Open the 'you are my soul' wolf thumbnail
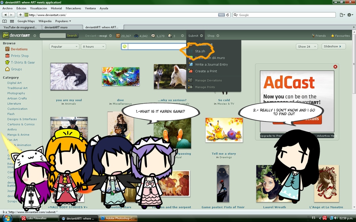 click(69, 77)
